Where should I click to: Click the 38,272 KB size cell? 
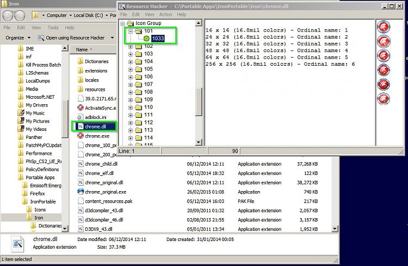(x=307, y=182)
